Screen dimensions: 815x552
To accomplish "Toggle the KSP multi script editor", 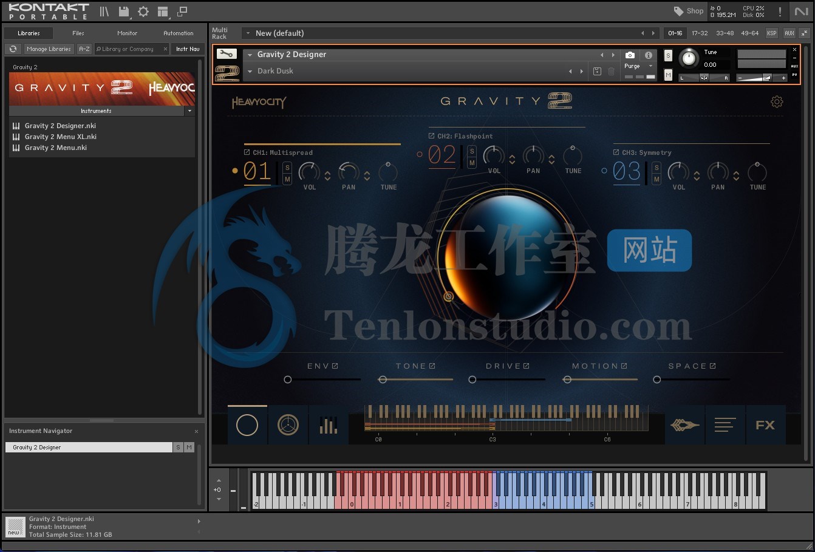I will coord(771,33).
